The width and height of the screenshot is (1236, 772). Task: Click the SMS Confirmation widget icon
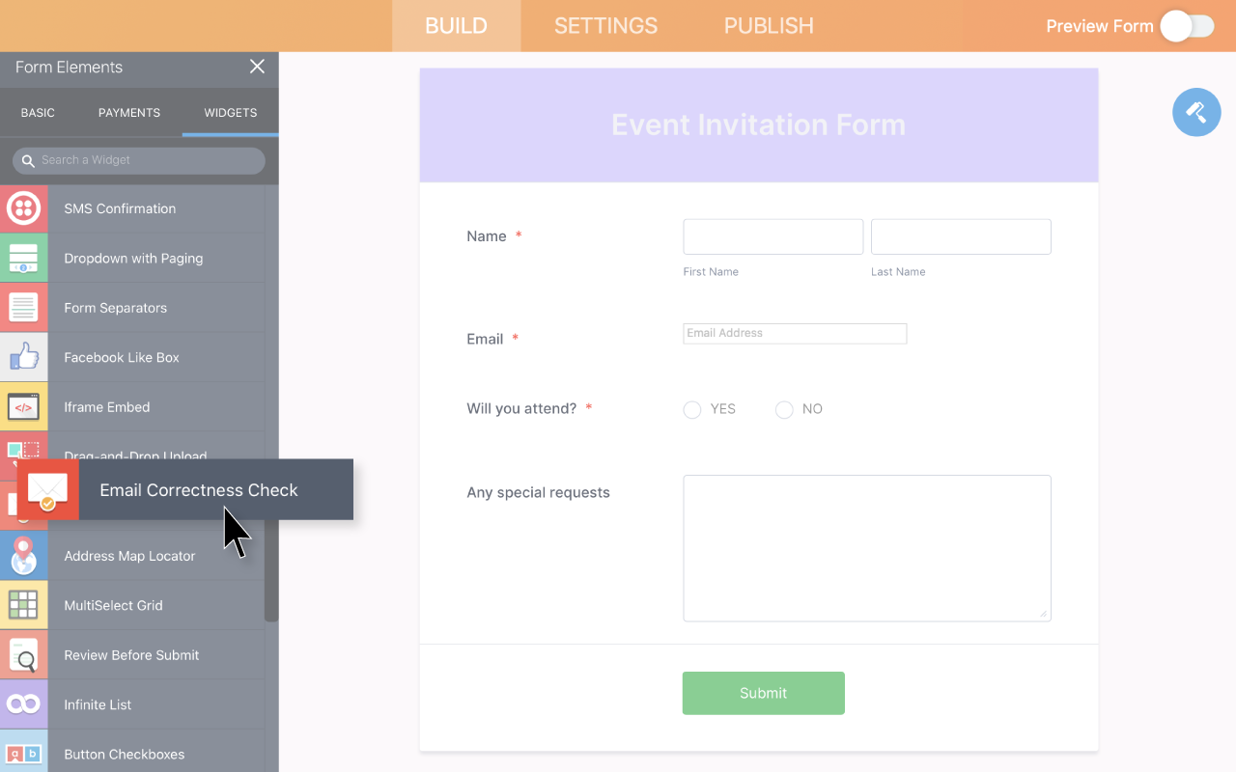[x=23, y=208]
